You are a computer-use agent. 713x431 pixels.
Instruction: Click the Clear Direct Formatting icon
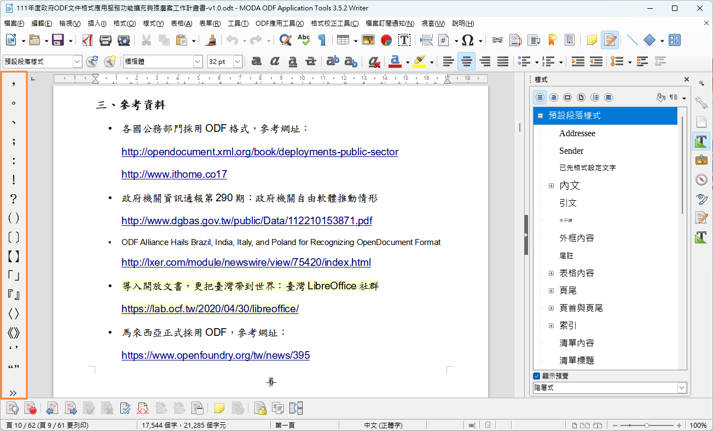click(374, 62)
